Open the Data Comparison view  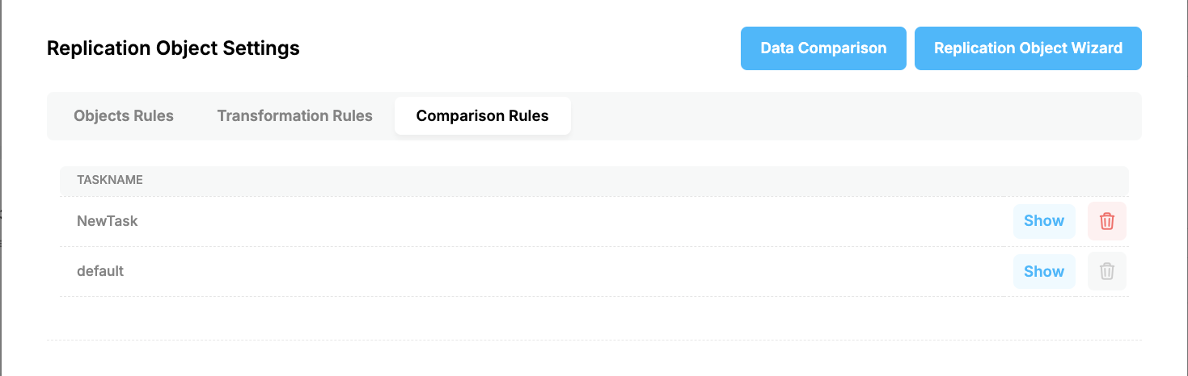click(x=823, y=48)
